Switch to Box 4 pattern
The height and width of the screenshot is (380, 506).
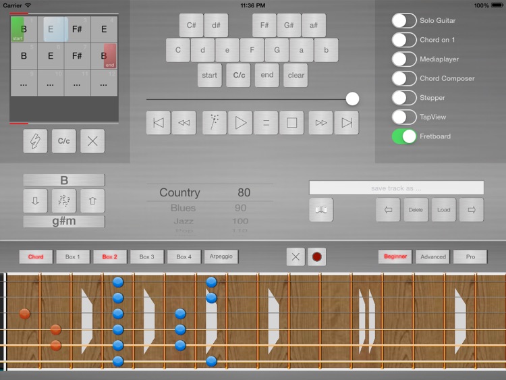click(x=184, y=257)
